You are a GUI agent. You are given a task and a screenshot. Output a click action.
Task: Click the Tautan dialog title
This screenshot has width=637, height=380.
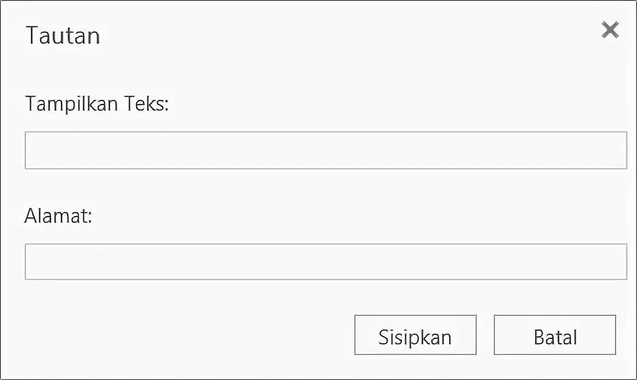point(63,36)
